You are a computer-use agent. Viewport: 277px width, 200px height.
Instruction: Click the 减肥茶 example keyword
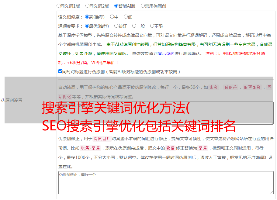(x=230, y=87)
